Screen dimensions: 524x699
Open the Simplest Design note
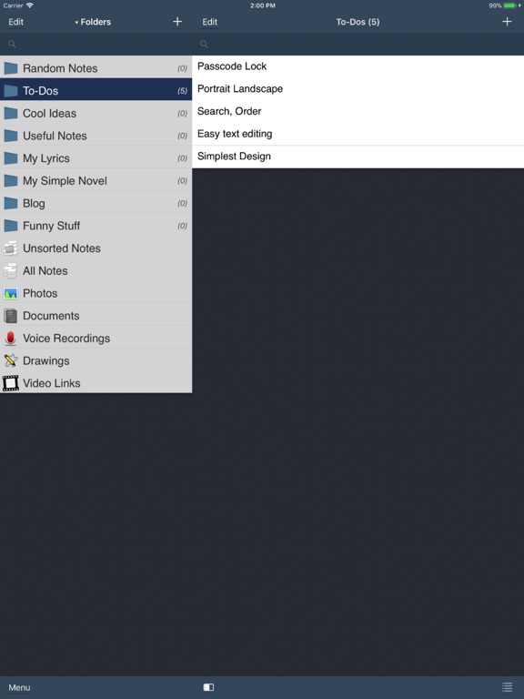pos(358,157)
